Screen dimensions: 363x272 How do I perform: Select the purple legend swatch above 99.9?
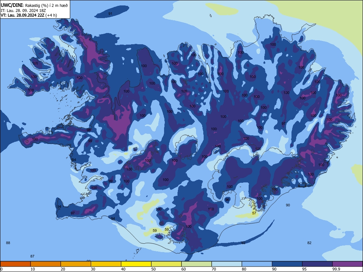click(347, 264)
